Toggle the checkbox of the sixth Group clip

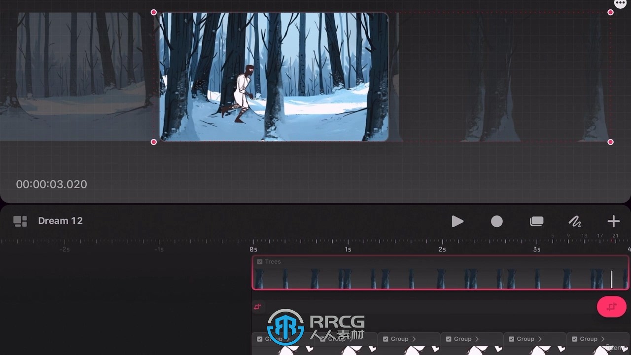coord(575,339)
